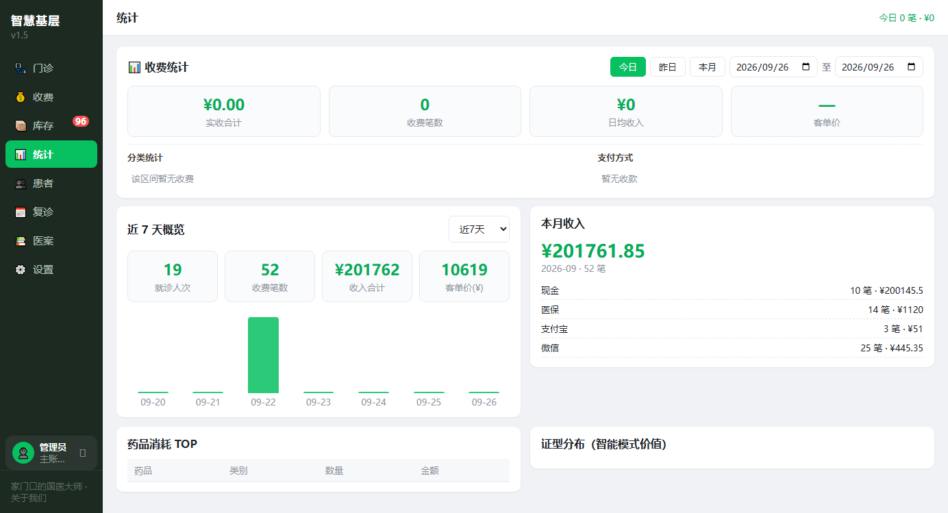Click the 收费笔数 52 card
The height and width of the screenshot is (513, 948).
pos(270,276)
